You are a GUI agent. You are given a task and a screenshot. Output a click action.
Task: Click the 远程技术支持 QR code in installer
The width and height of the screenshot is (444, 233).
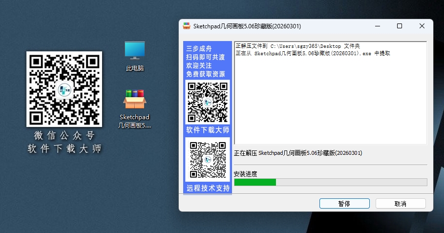[208, 160]
